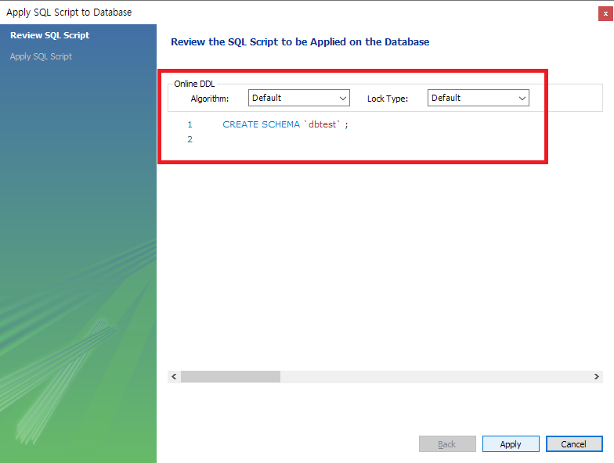This screenshot has height=463, width=614.
Task: Click the Review the SQL Script heading
Action: [x=300, y=42]
